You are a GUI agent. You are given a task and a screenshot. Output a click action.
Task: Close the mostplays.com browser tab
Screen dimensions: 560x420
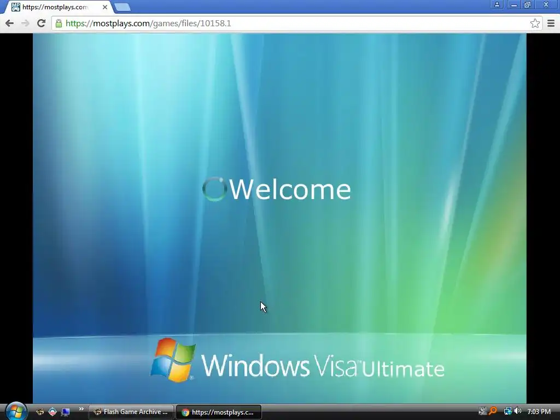point(104,7)
